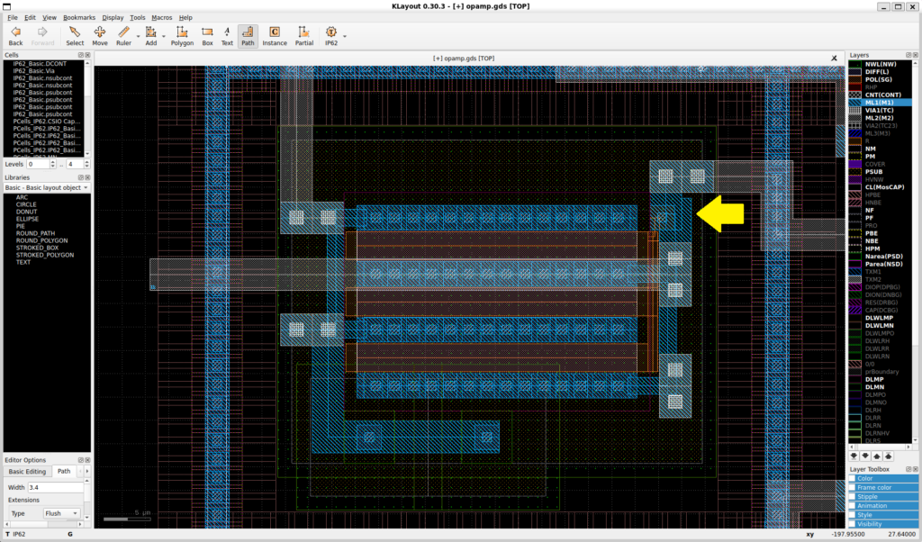Viewport: 922px width, 542px height.
Task: Pick the Text tool
Action: click(x=227, y=35)
